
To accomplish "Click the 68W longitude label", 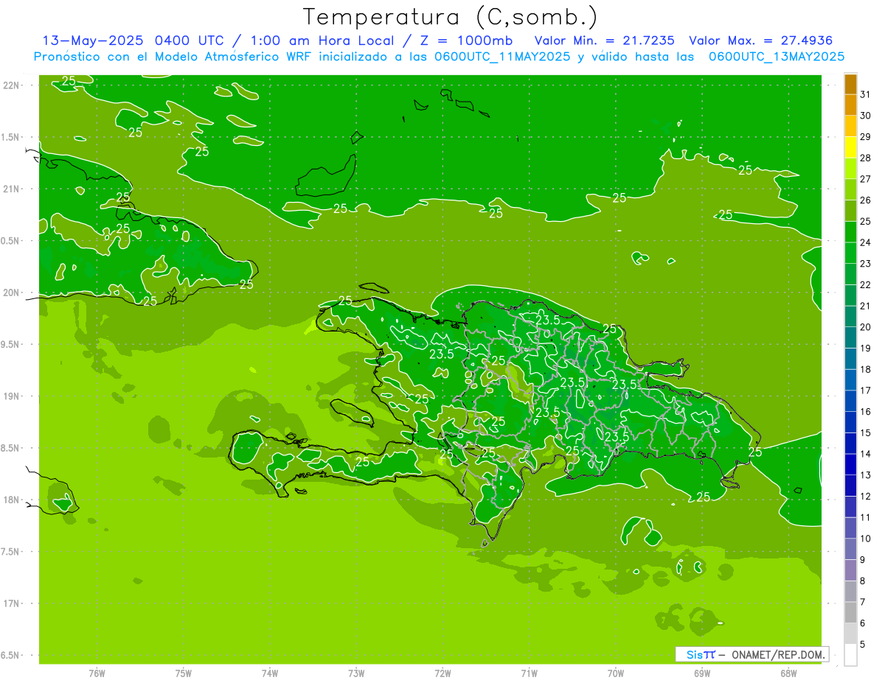I will pyautogui.click(x=788, y=673).
